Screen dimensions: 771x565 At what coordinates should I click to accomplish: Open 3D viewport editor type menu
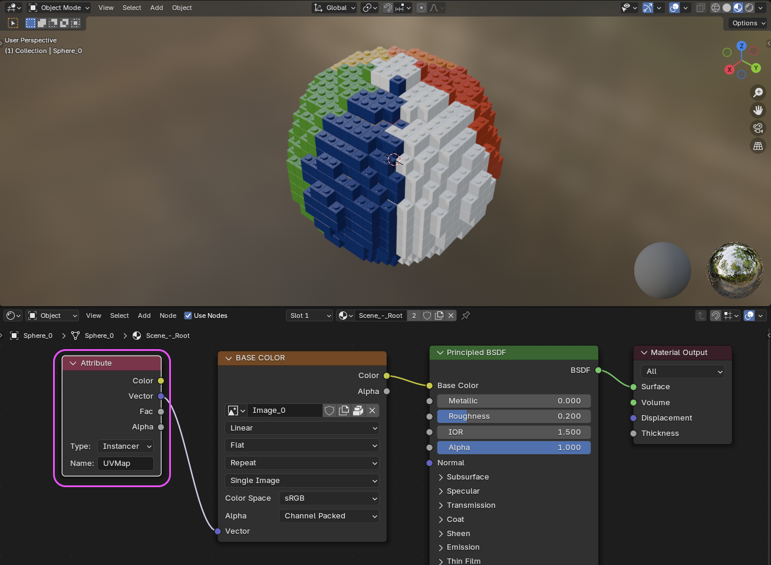click(14, 8)
